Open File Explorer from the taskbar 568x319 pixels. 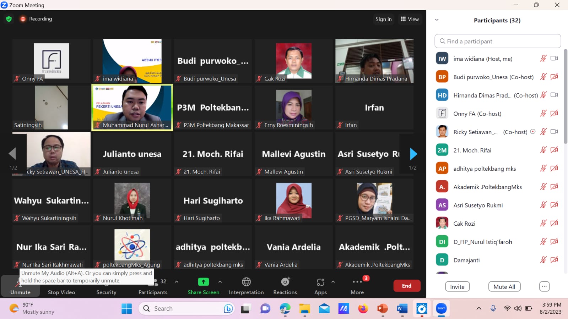pos(304,308)
